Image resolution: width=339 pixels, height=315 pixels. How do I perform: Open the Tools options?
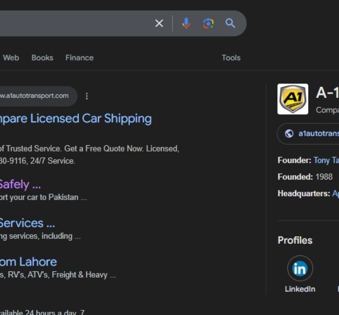pos(231,57)
